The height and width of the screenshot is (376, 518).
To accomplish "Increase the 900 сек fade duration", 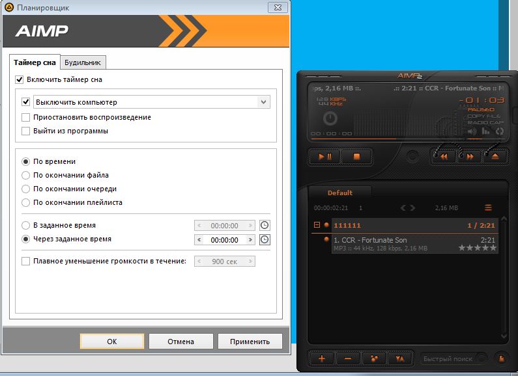I will [x=250, y=262].
